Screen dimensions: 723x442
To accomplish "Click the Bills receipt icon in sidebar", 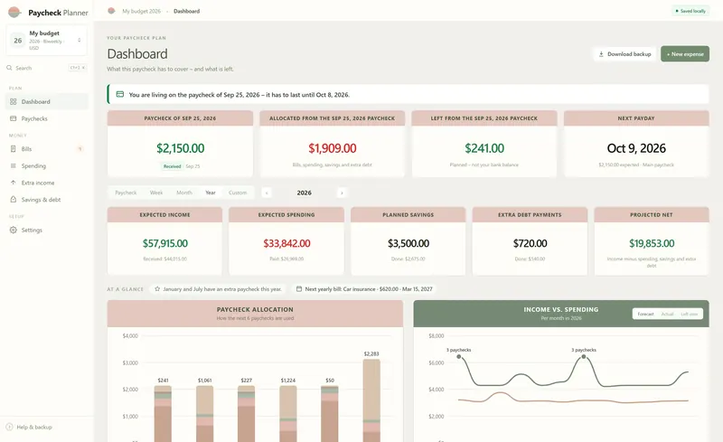I will (x=13, y=149).
